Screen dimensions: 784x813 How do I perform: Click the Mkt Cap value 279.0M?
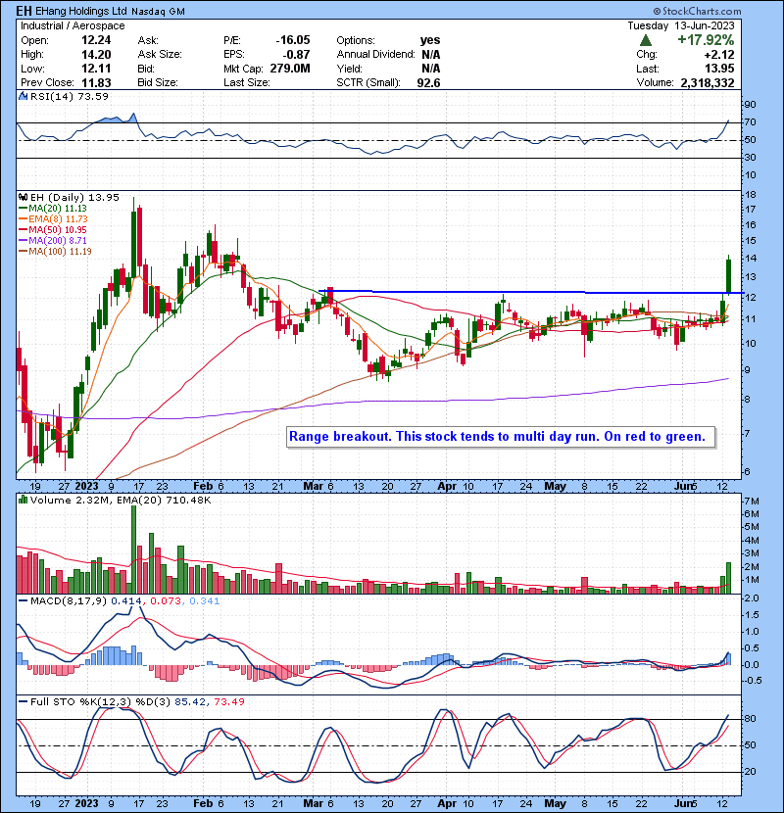point(289,69)
